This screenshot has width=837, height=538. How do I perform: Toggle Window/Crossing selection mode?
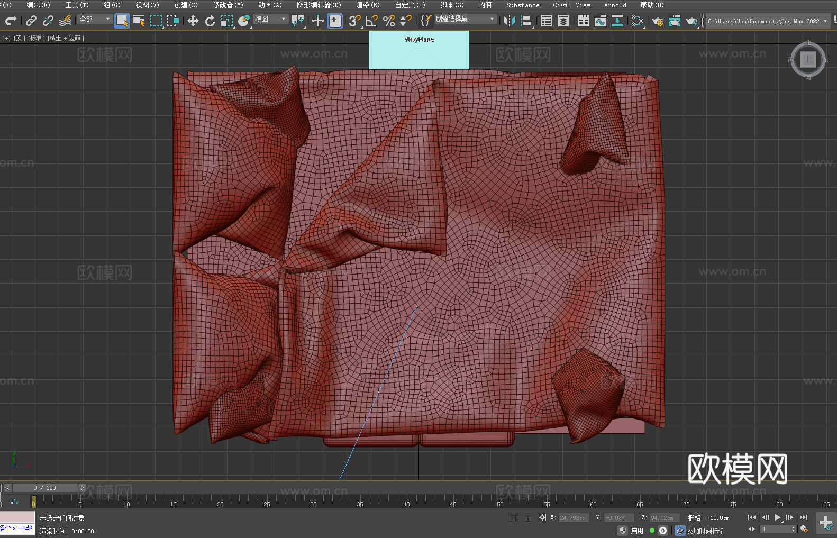tap(173, 21)
